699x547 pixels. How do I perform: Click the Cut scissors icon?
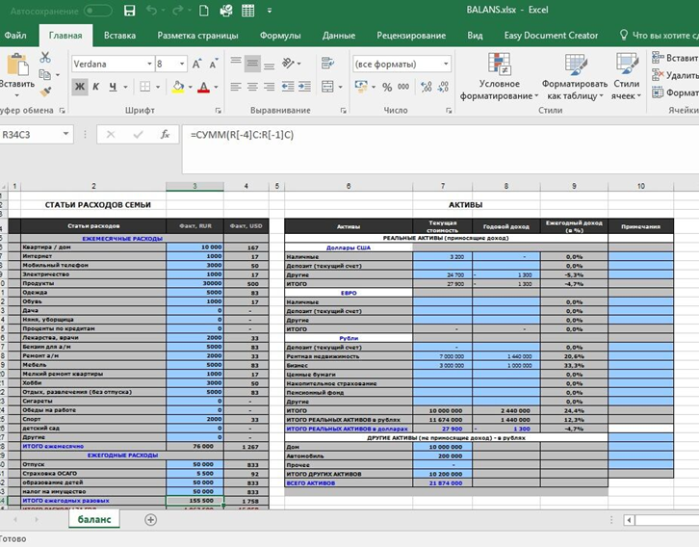(x=45, y=57)
